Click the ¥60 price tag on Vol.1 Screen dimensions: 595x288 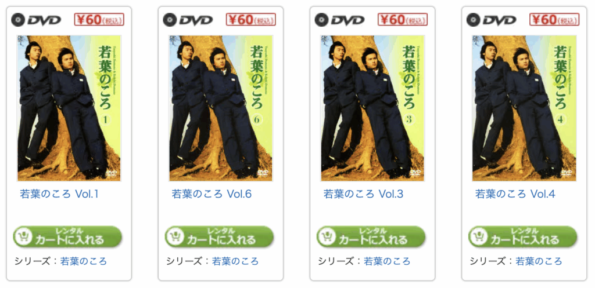point(99,20)
